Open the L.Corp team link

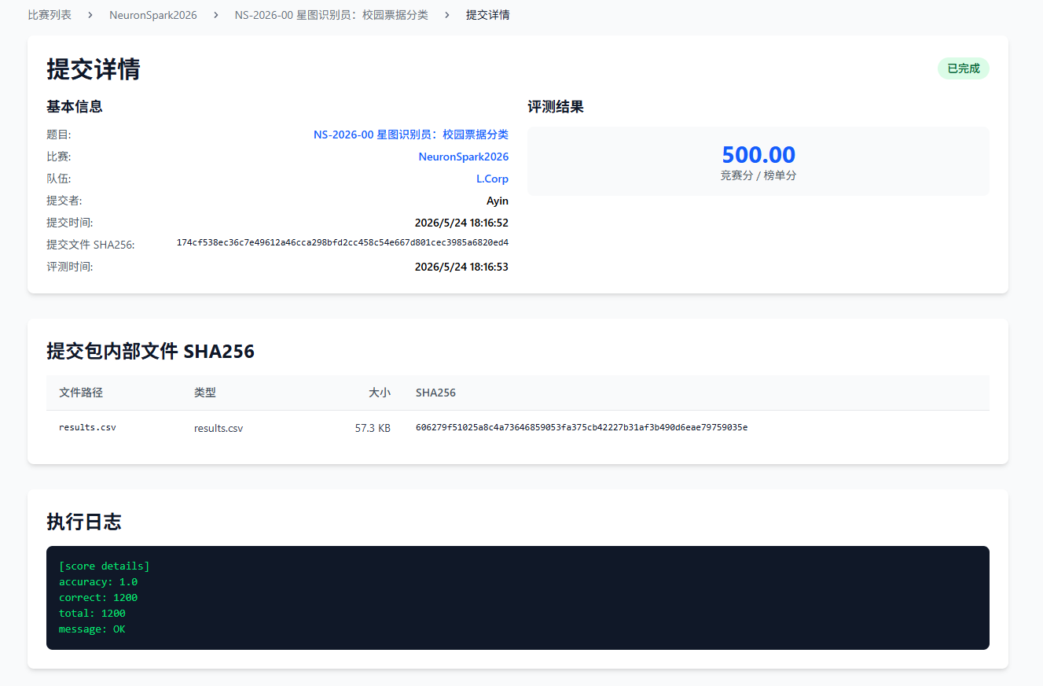492,179
